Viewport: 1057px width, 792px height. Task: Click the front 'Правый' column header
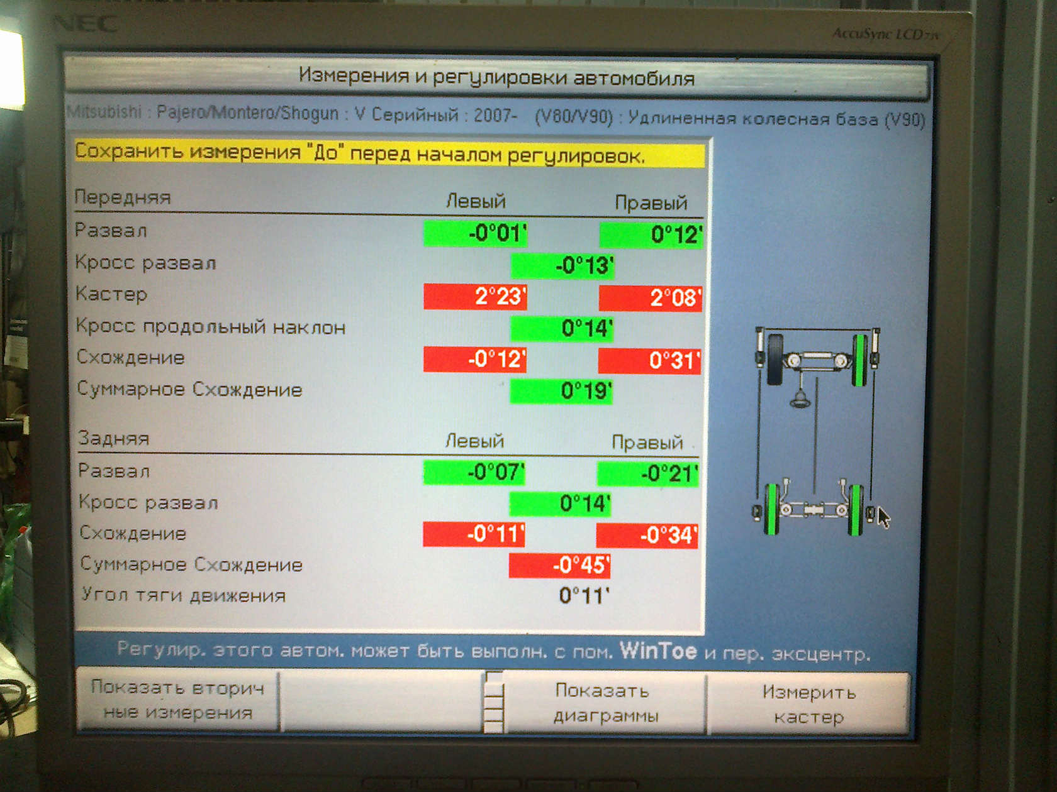651,202
